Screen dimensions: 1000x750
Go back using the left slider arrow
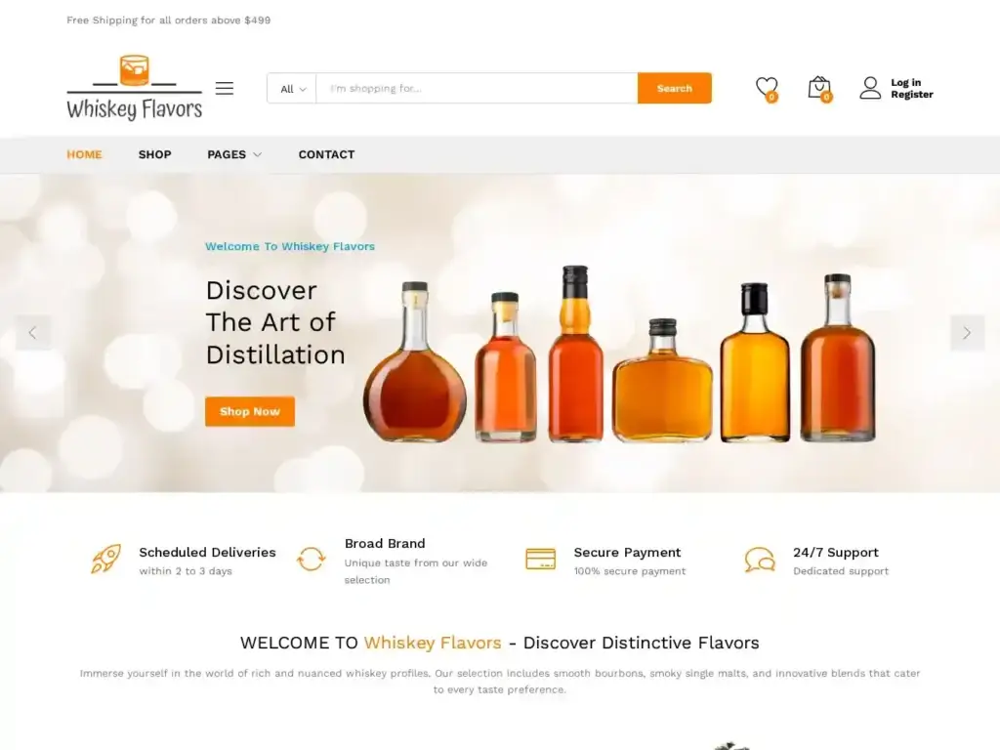coord(33,332)
